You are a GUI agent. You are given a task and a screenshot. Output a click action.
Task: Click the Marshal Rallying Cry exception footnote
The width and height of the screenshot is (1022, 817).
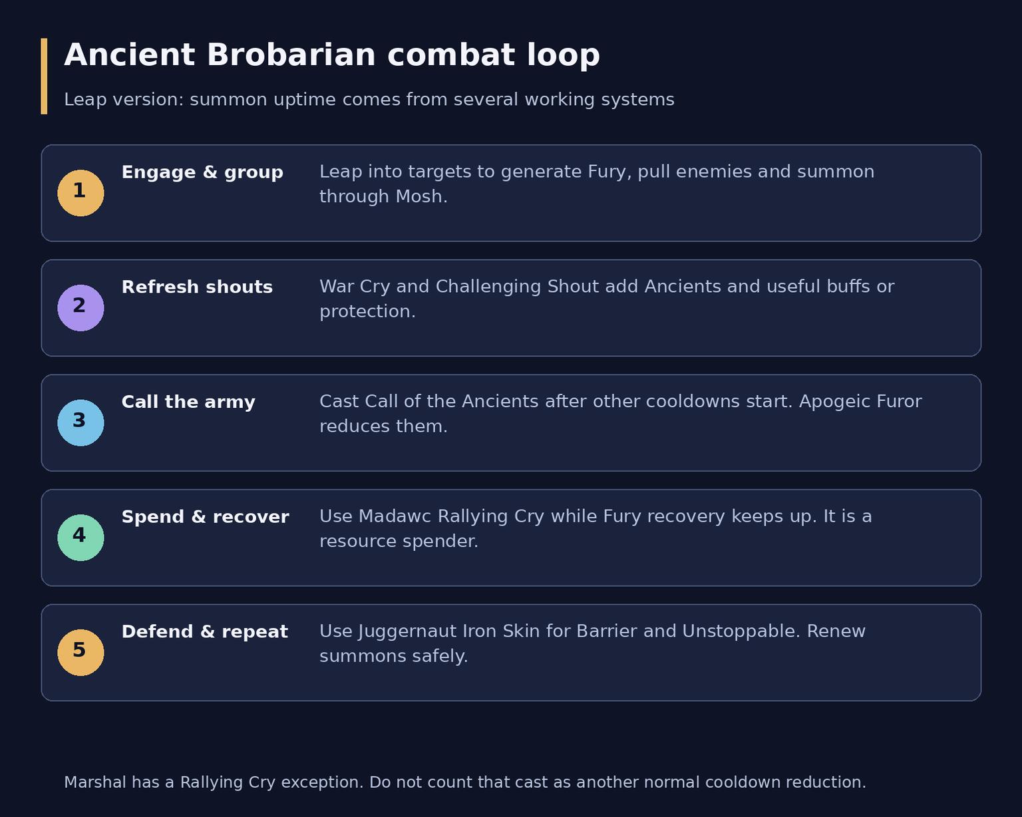click(465, 782)
